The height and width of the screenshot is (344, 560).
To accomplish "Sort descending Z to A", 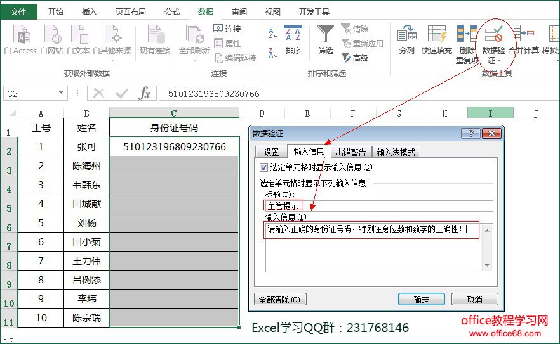I will pyautogui.click(x=273, y=53).
